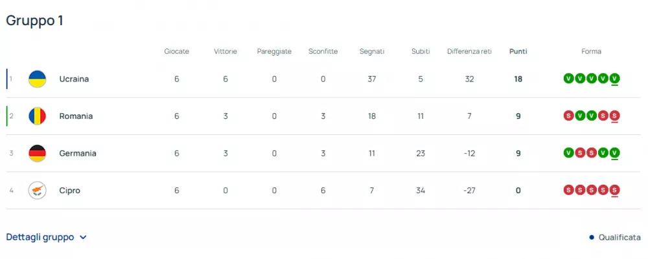Click the Forma column header

pos(591,52)
